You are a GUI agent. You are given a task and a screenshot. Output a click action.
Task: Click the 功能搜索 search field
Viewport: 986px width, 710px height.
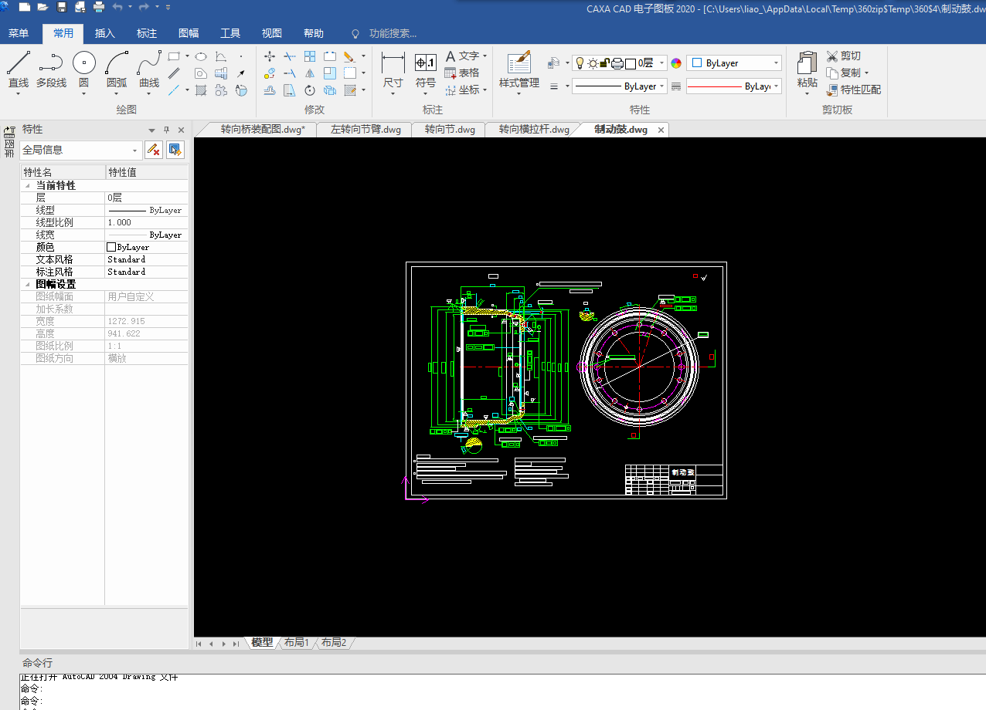point(392,33)
